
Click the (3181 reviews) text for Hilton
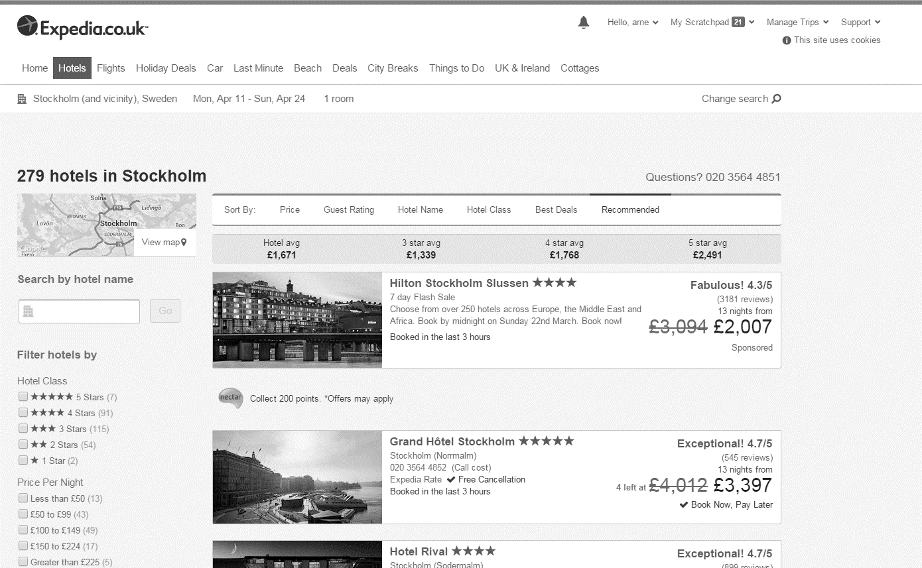[x=745, y=300]
